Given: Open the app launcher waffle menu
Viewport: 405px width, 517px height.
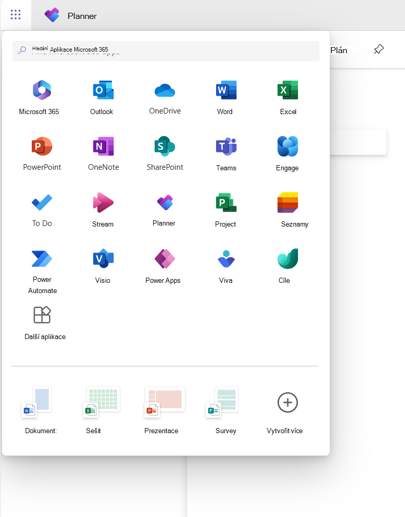Looking at the screenshot, I should point(15,15).
